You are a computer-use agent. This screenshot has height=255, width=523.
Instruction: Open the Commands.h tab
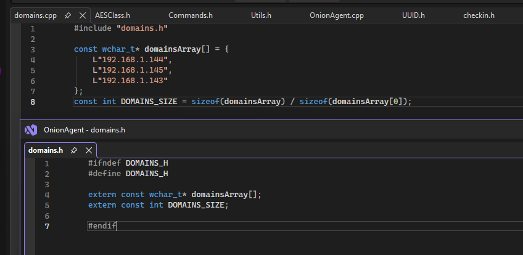tap(191, 15)
